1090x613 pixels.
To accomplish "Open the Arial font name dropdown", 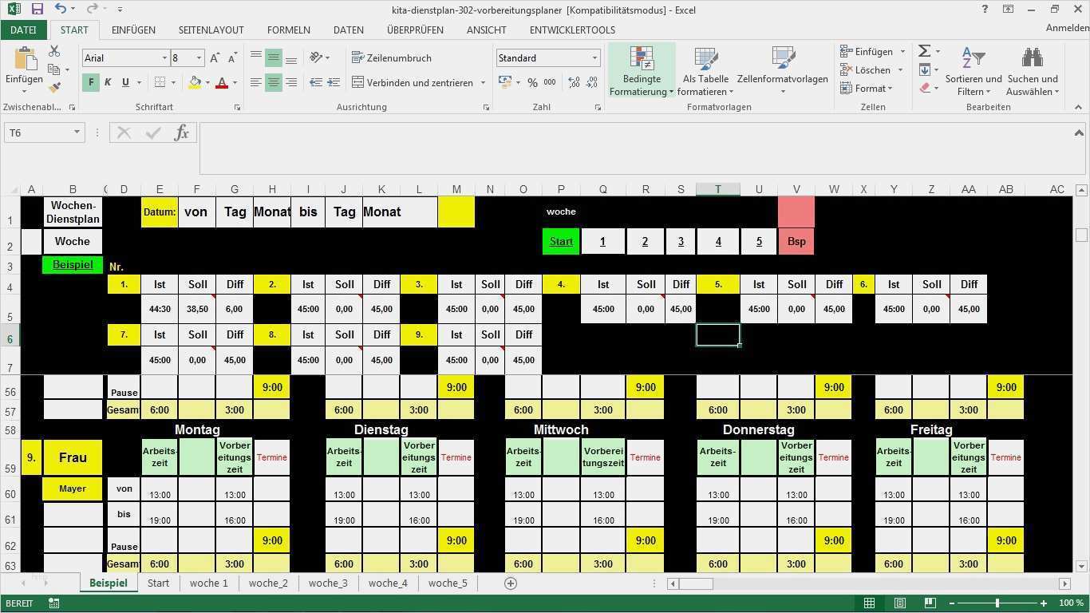I will (x=164, y=58).
